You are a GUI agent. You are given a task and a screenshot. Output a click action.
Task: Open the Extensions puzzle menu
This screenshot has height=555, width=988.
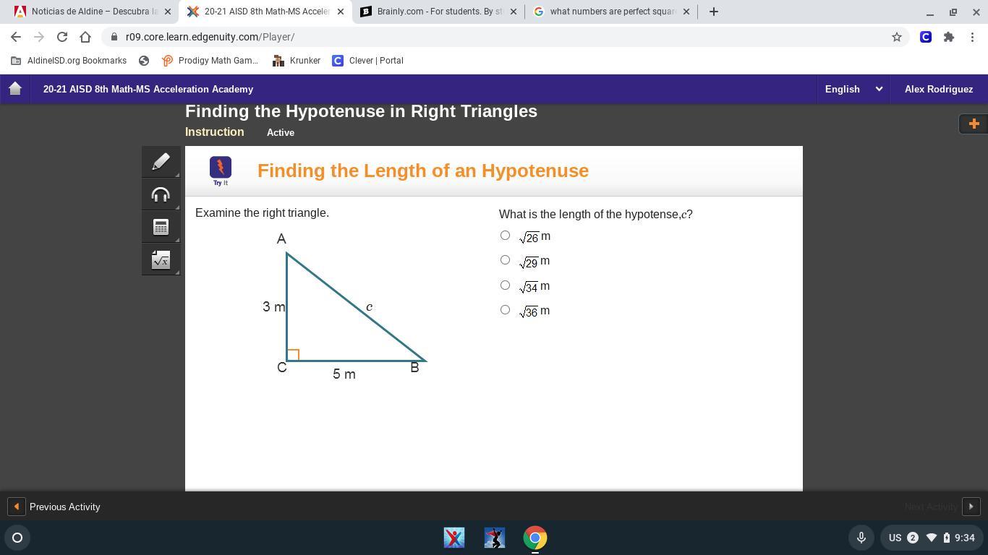coord(949,37)
